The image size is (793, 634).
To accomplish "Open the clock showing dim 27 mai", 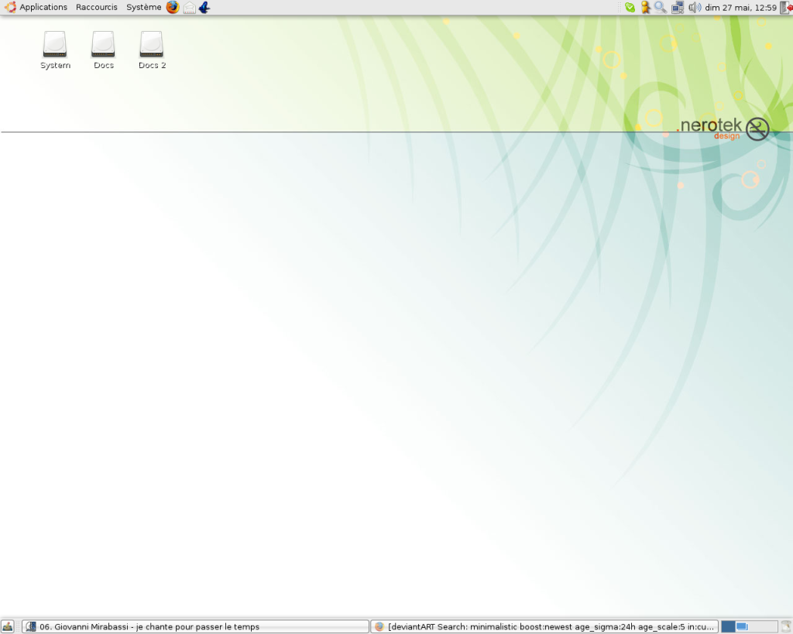I will pyautogui.click(x=740, y=8).
